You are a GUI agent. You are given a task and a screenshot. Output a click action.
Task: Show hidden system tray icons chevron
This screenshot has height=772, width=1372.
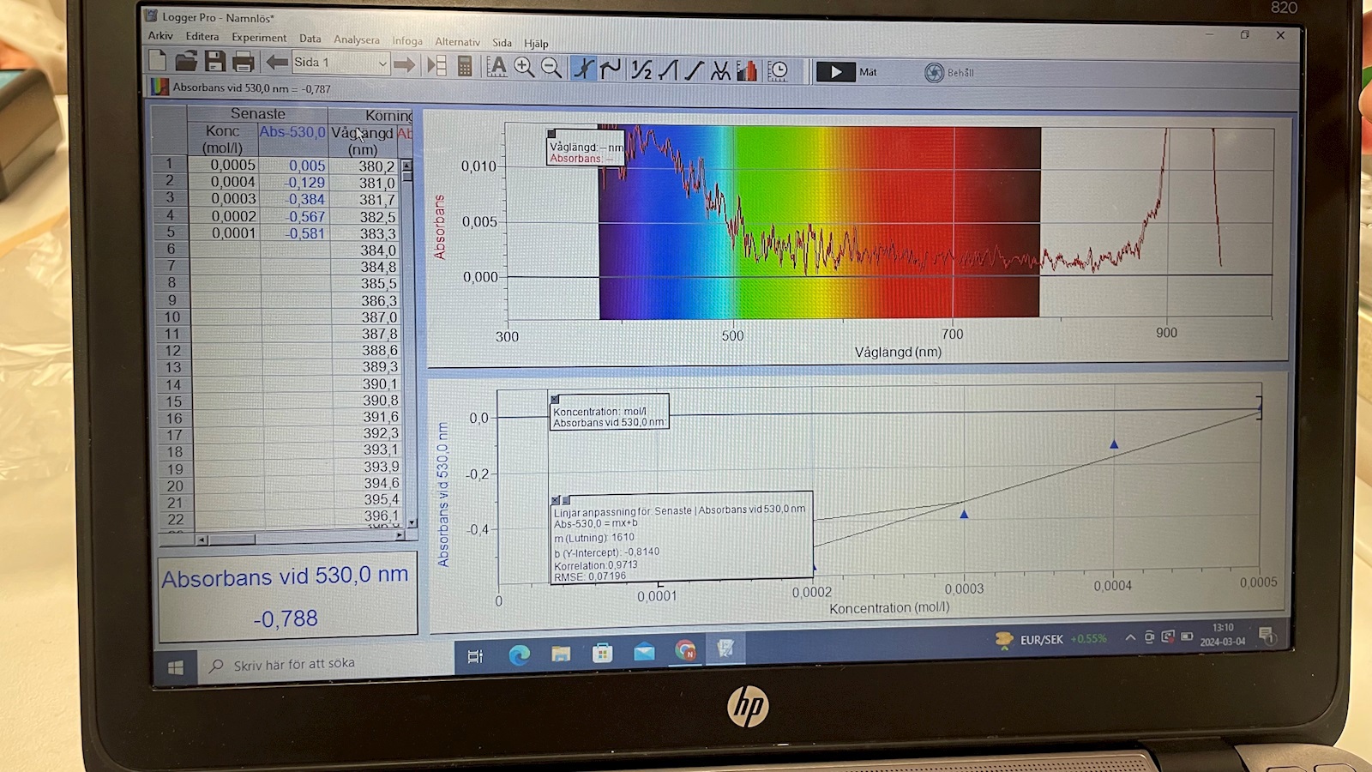[1130, 637]
